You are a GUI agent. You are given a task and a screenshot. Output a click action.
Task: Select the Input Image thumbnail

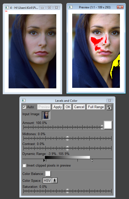(x=46, y=115)
